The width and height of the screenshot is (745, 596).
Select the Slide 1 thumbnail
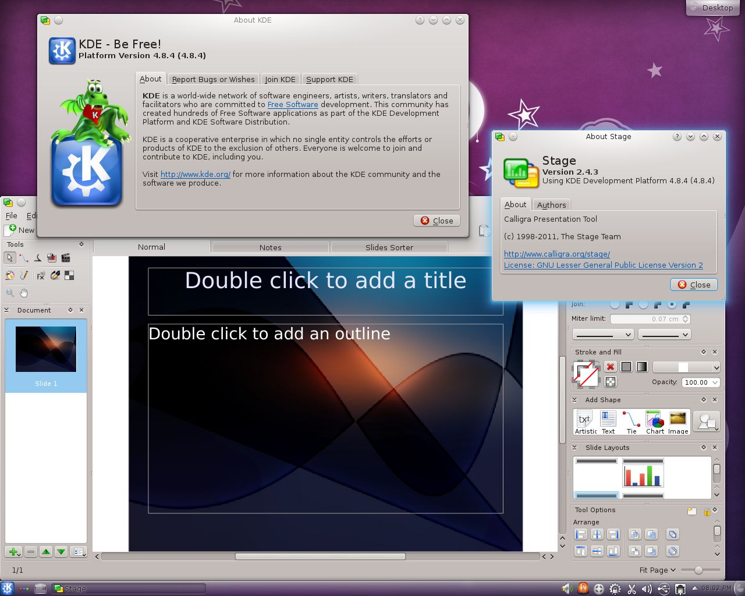(46, 355)
